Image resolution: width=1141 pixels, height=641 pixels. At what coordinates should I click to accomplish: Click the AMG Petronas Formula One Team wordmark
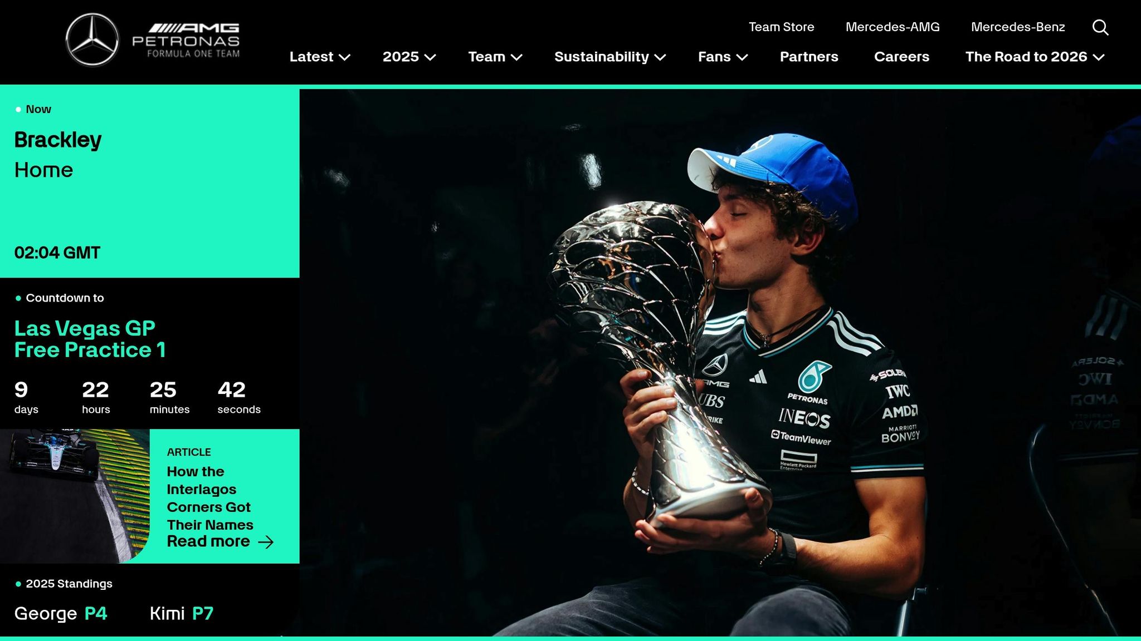tap(186, 40)
